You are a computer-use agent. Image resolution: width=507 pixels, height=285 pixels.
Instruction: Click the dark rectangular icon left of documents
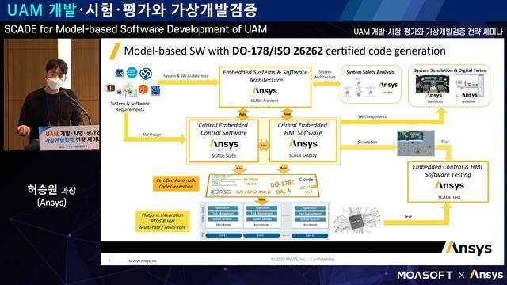tap(109, 88)
